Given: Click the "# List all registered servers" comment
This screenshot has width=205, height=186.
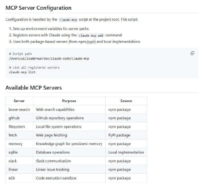Looking at the screenshot, I should coord(34,68).
